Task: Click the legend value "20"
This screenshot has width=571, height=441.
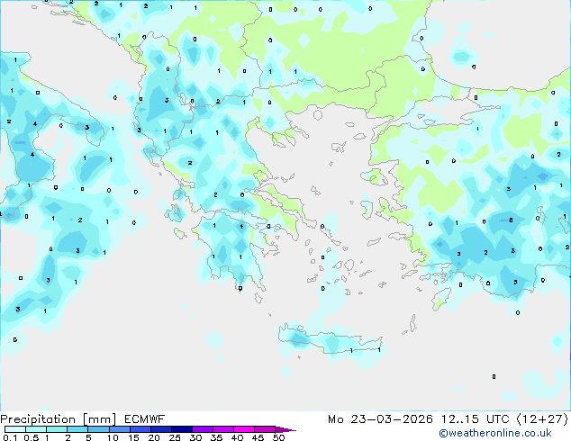Action: click(x=154, y=437)
